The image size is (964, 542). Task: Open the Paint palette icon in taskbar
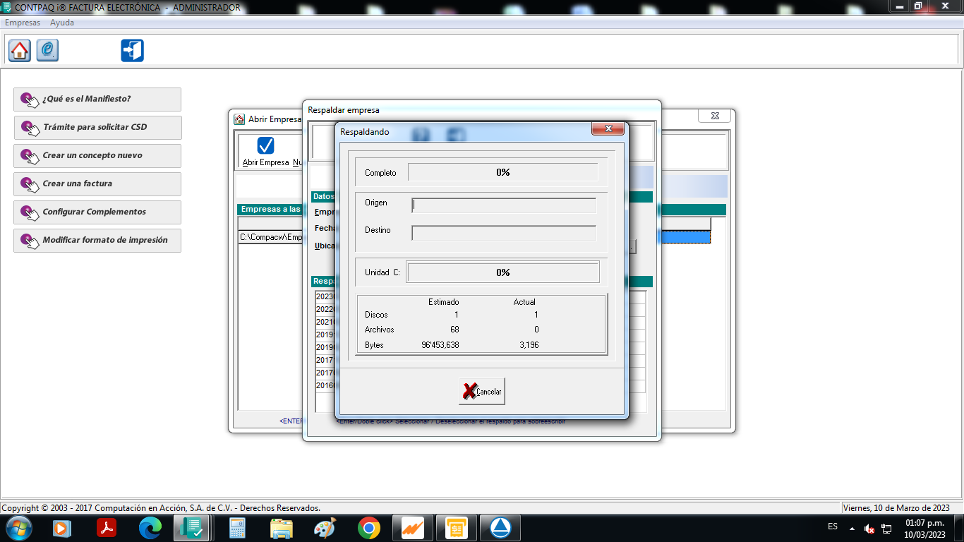pos(325,528)
